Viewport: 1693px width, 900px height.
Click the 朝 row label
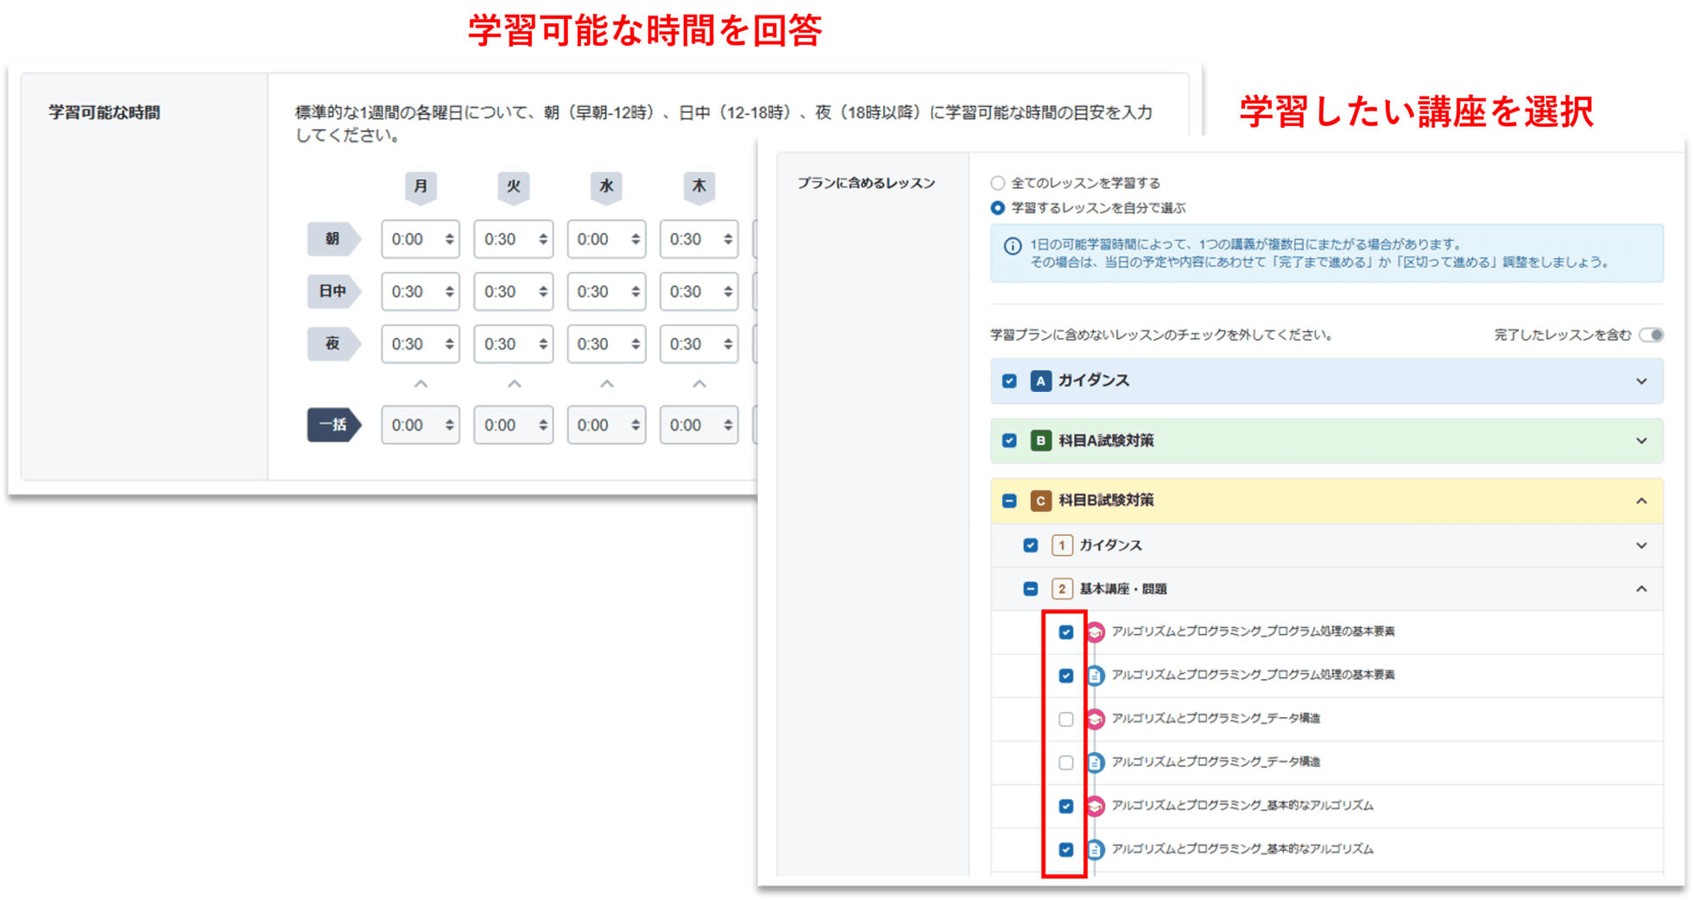point(332,239)
